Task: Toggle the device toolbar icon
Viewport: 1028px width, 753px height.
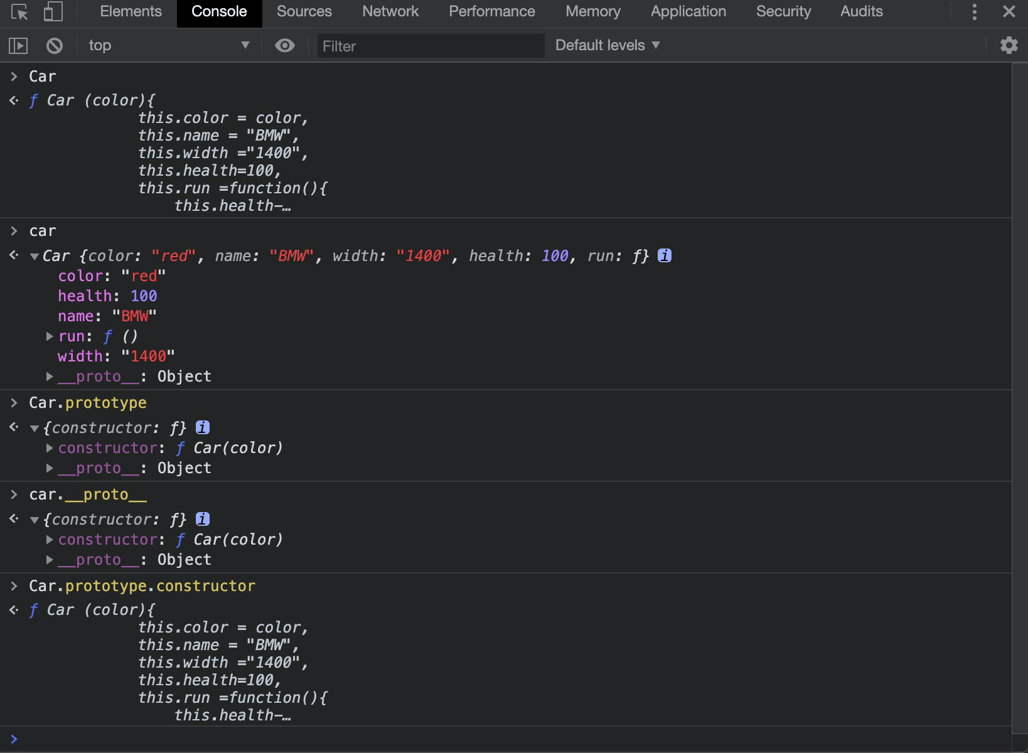Action: pos(53,12)
